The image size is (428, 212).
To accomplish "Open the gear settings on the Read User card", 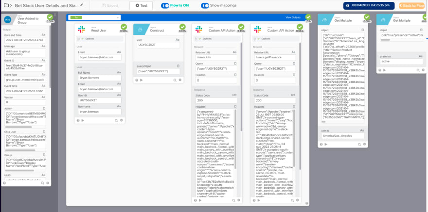I will (122, 120).
